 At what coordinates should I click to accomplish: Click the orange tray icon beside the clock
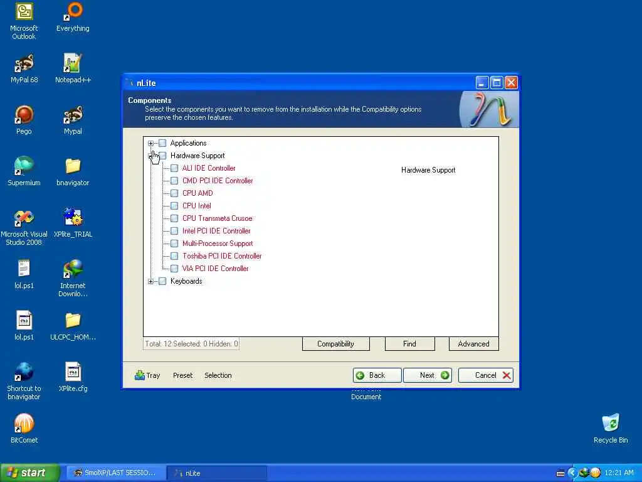click(x=596, y=473)
